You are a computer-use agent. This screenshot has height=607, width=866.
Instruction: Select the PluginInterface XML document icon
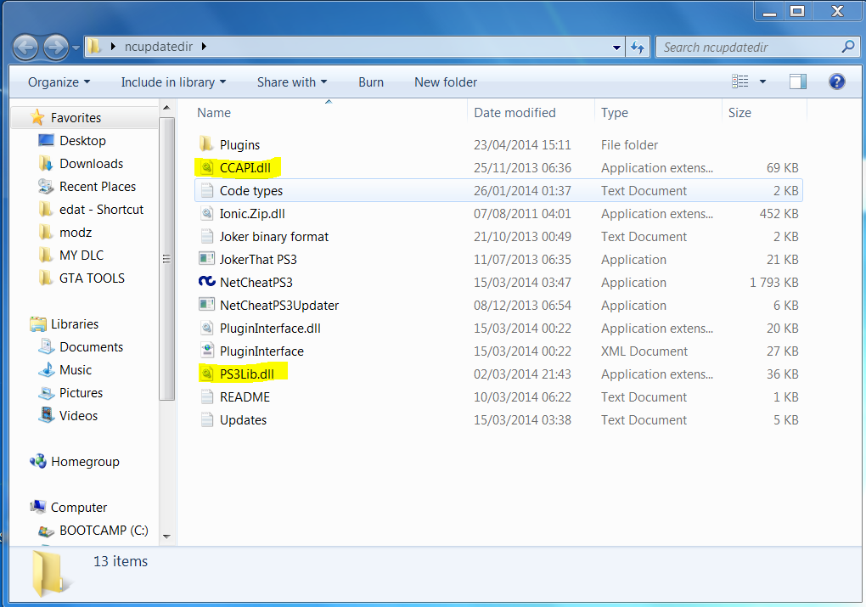(206, 351)
